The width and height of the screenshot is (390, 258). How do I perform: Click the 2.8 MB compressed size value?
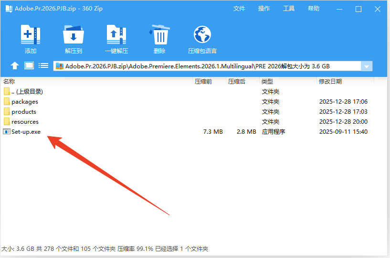(x=246, y=132)
